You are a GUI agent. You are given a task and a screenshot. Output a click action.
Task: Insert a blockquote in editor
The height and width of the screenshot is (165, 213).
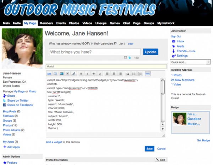128,74
